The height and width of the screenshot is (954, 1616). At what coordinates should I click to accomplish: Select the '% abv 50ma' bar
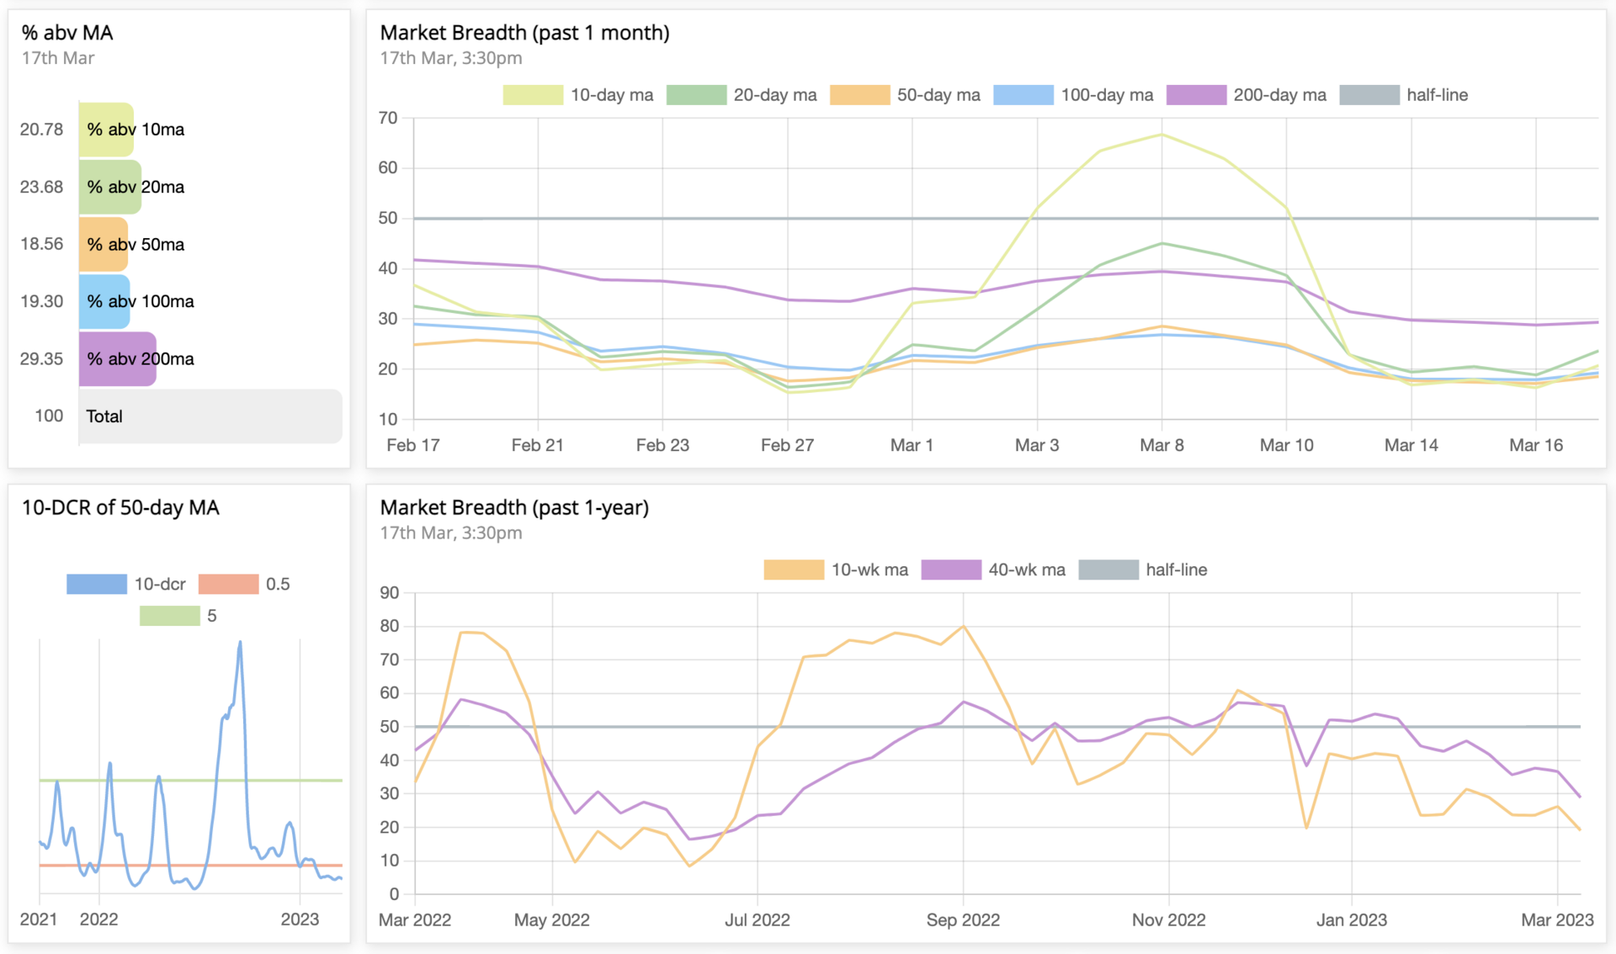point(104,244)
